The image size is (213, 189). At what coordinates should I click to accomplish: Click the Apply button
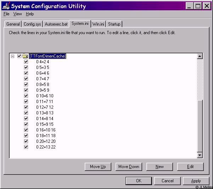(196, 181)
